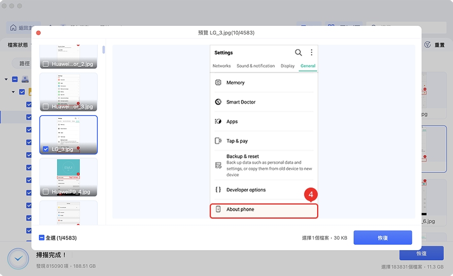453x276 pixels.
Task: Toggle the 全選 select-all checkbox
Action: click(42, 238)
